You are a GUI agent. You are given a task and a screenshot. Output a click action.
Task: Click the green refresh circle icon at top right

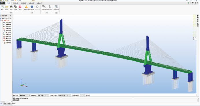coord(188,3)
